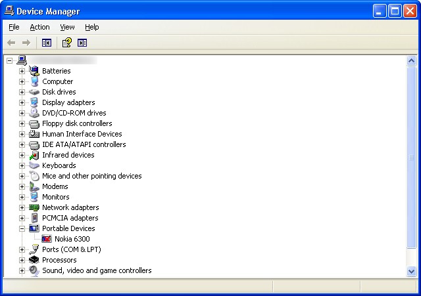Click the Human Interface Devices icon
The width and height of the screenshot is (421, 296).
[x=34, y=134]
